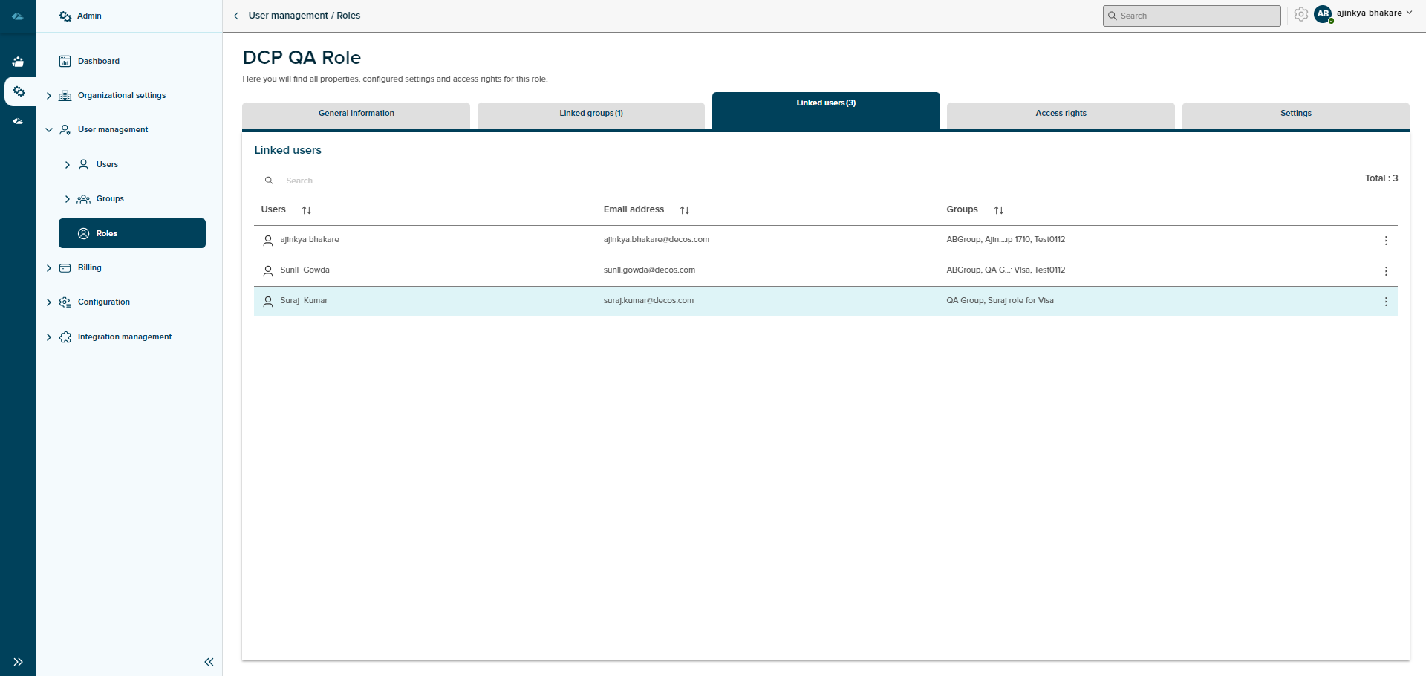Click the Groups icon in the sidebar
1426x676 pixels.
point(84,198)
